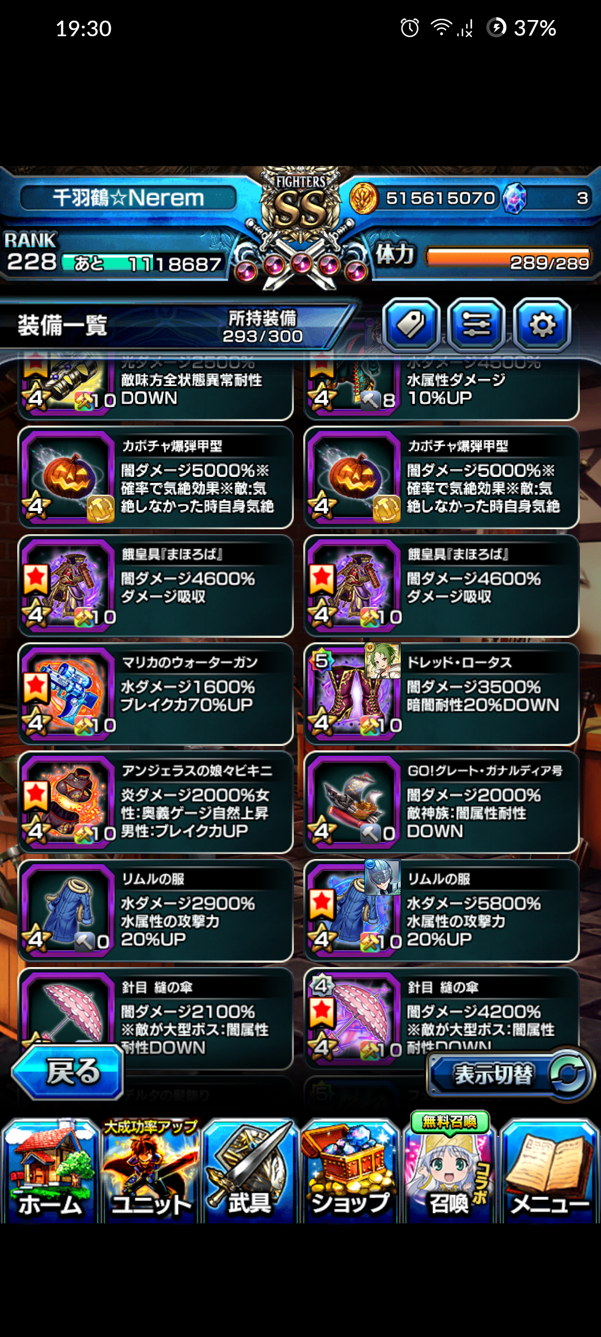This screenshot has height=1337, width=601.
Task: Open the 召喚 summon icon
Action: click(450, 1170)
